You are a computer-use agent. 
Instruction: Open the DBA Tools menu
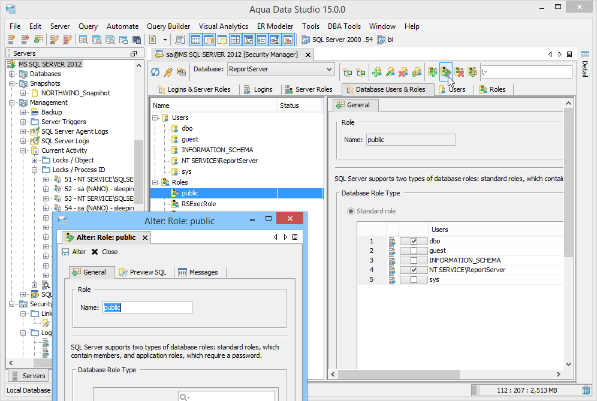(344, 26)
